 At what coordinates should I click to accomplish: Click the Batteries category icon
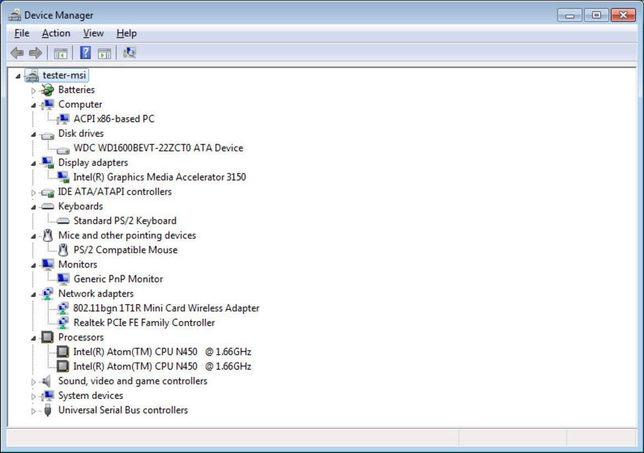click(48, 90)
